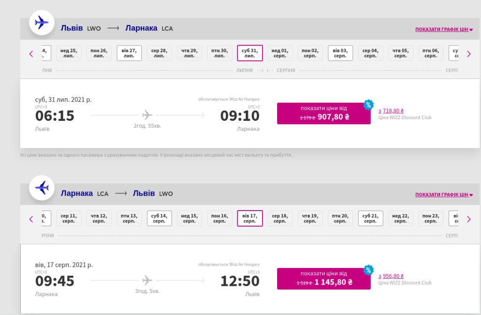The image size is (481, 315).
Task: Select return date Saturday 14 August
Action: [x=159, y=219]
